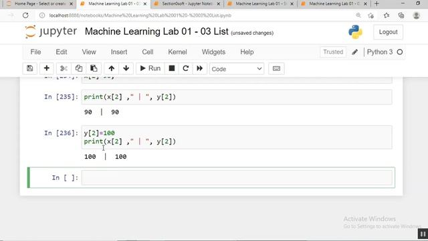Click the browser address bar URL
Viewport: 428px width, 241px height.
coord(140,15)
